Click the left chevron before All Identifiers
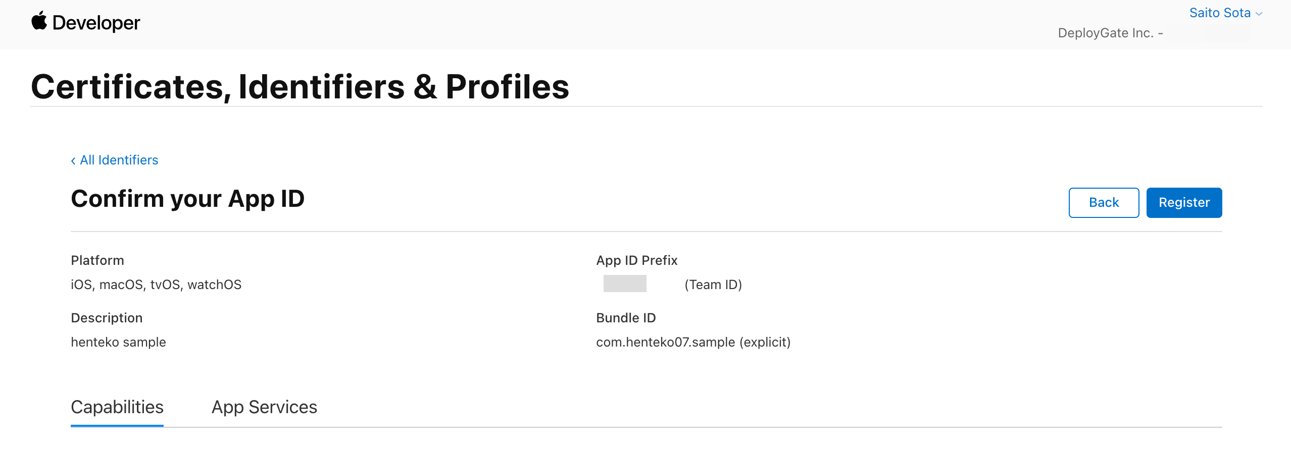Image resolution: width=1291 pixels, height=452 pixels. [74, 160]
